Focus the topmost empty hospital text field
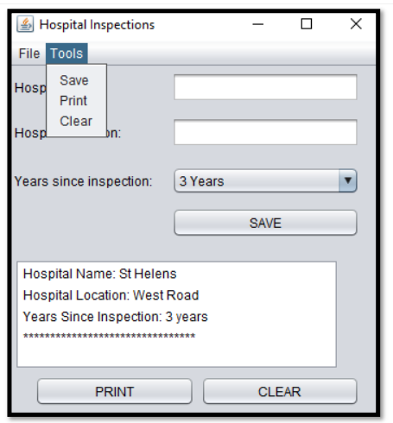This screenshot has height=423, width=393. [265, 87]
